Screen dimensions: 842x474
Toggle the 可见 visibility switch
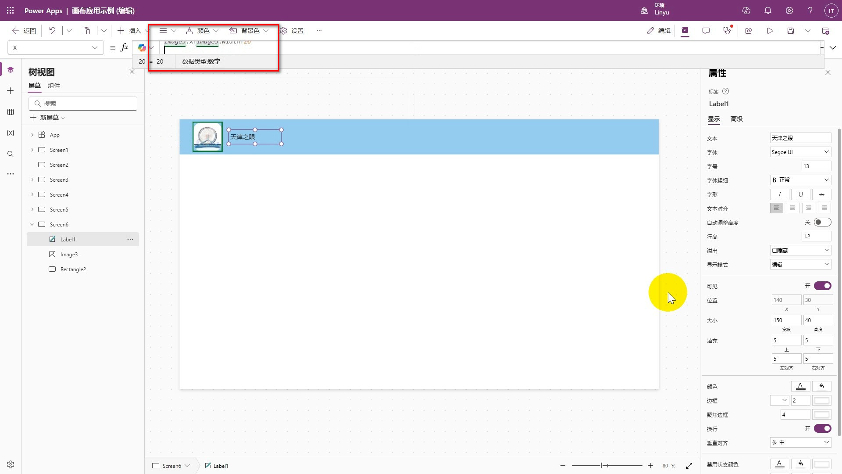coord(822,286)
